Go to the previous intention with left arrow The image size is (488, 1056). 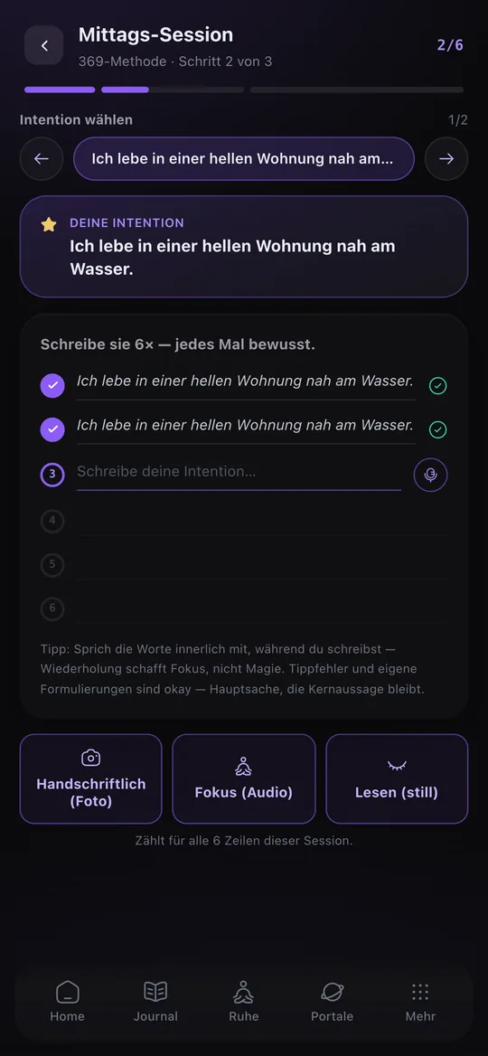[x=42, y=159]
